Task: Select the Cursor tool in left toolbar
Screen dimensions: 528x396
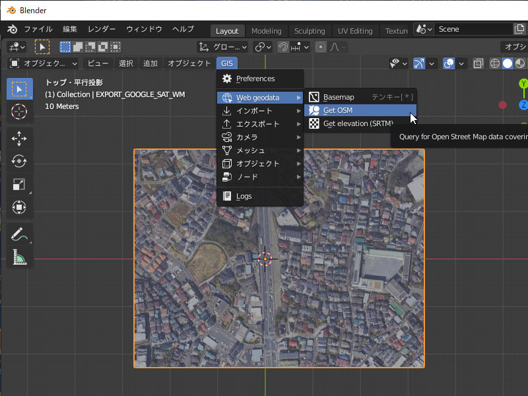Action: click(x=19, y=110)
